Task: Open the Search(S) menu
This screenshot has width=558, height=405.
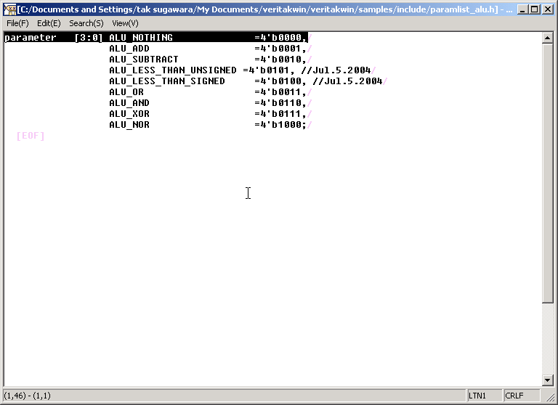Action: coord(86,23)
